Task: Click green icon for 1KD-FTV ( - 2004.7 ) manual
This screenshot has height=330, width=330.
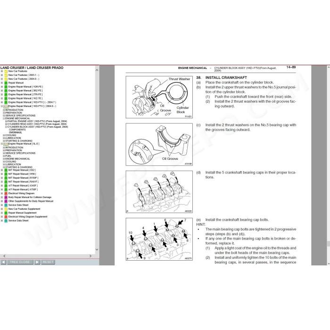Action: coord(6,102)
